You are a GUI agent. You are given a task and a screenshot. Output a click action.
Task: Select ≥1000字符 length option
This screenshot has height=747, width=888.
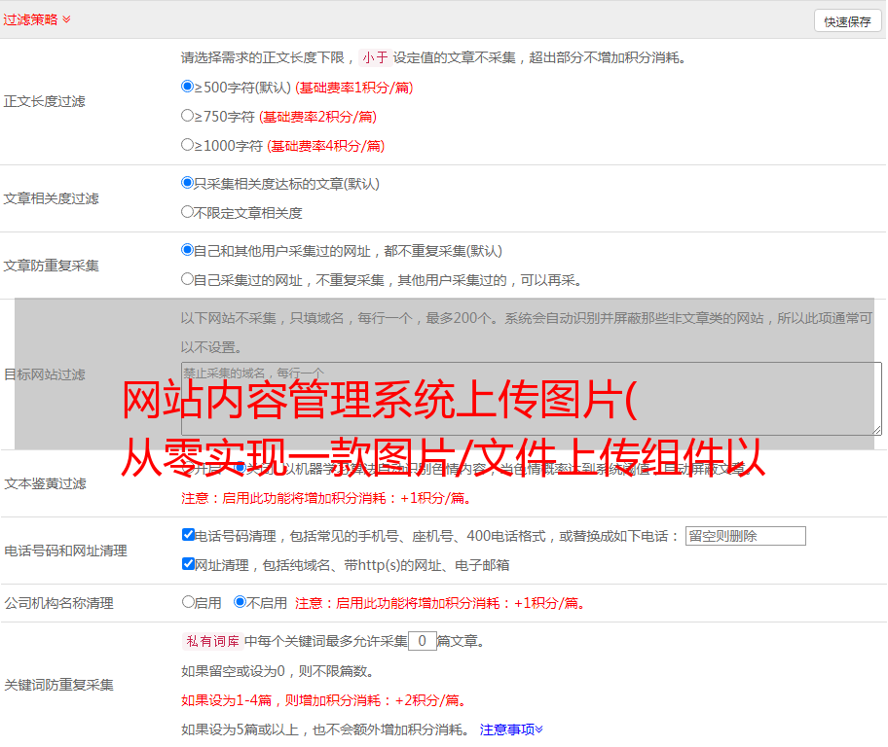[187, 144]
